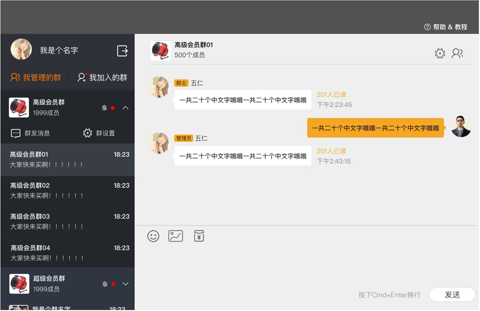Open the 帮助 & 教程 help link

(x=445, y=27)
